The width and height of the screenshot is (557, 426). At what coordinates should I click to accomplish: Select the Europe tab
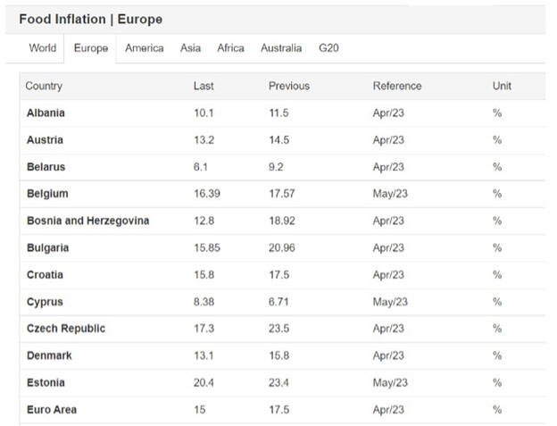[91, 48]
